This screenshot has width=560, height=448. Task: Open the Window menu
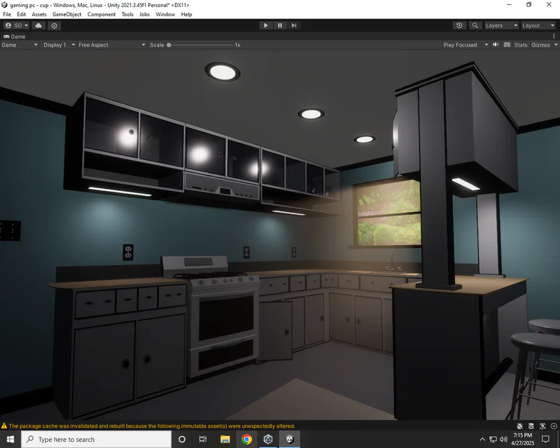pyautogui.click(x=165, y=14)
